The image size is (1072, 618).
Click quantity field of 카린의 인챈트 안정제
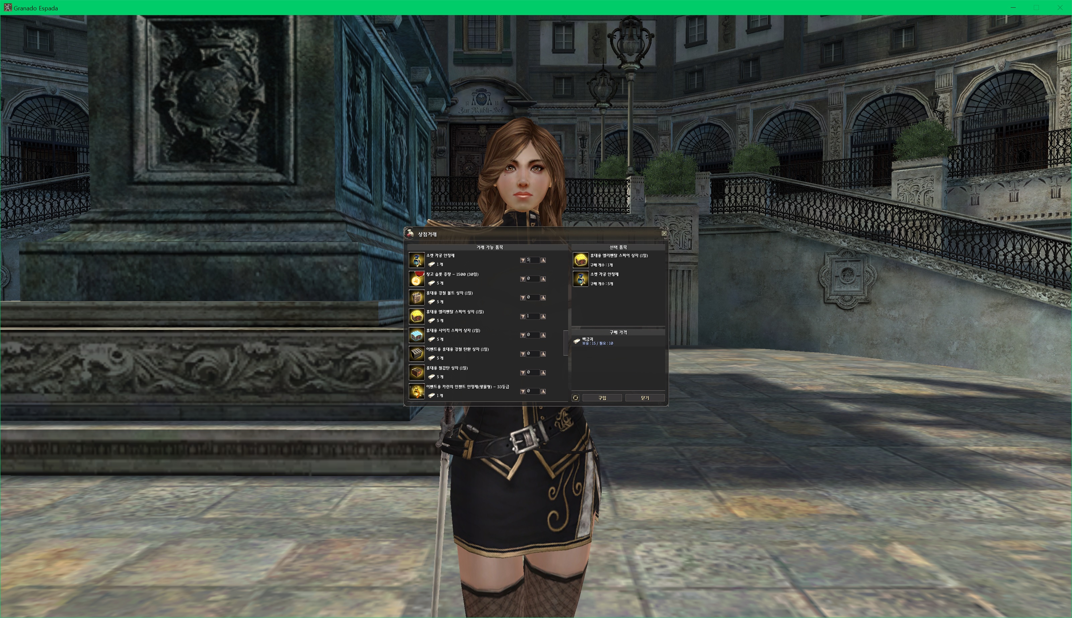tap(533, 391)
